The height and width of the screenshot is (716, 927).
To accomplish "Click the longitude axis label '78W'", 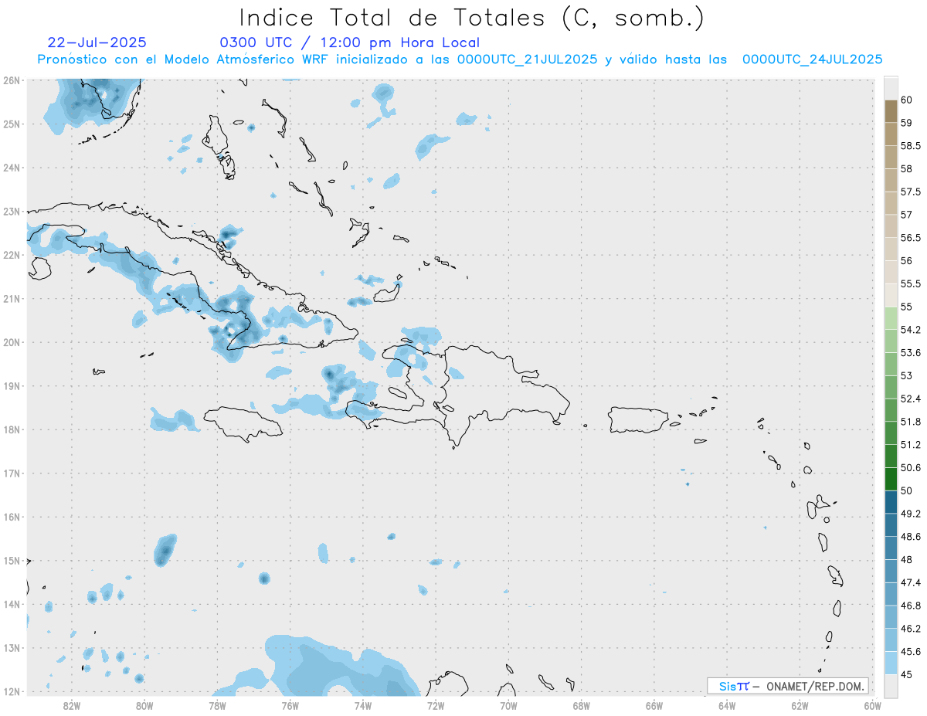I will pyautogui.click(x=217, y=705).
